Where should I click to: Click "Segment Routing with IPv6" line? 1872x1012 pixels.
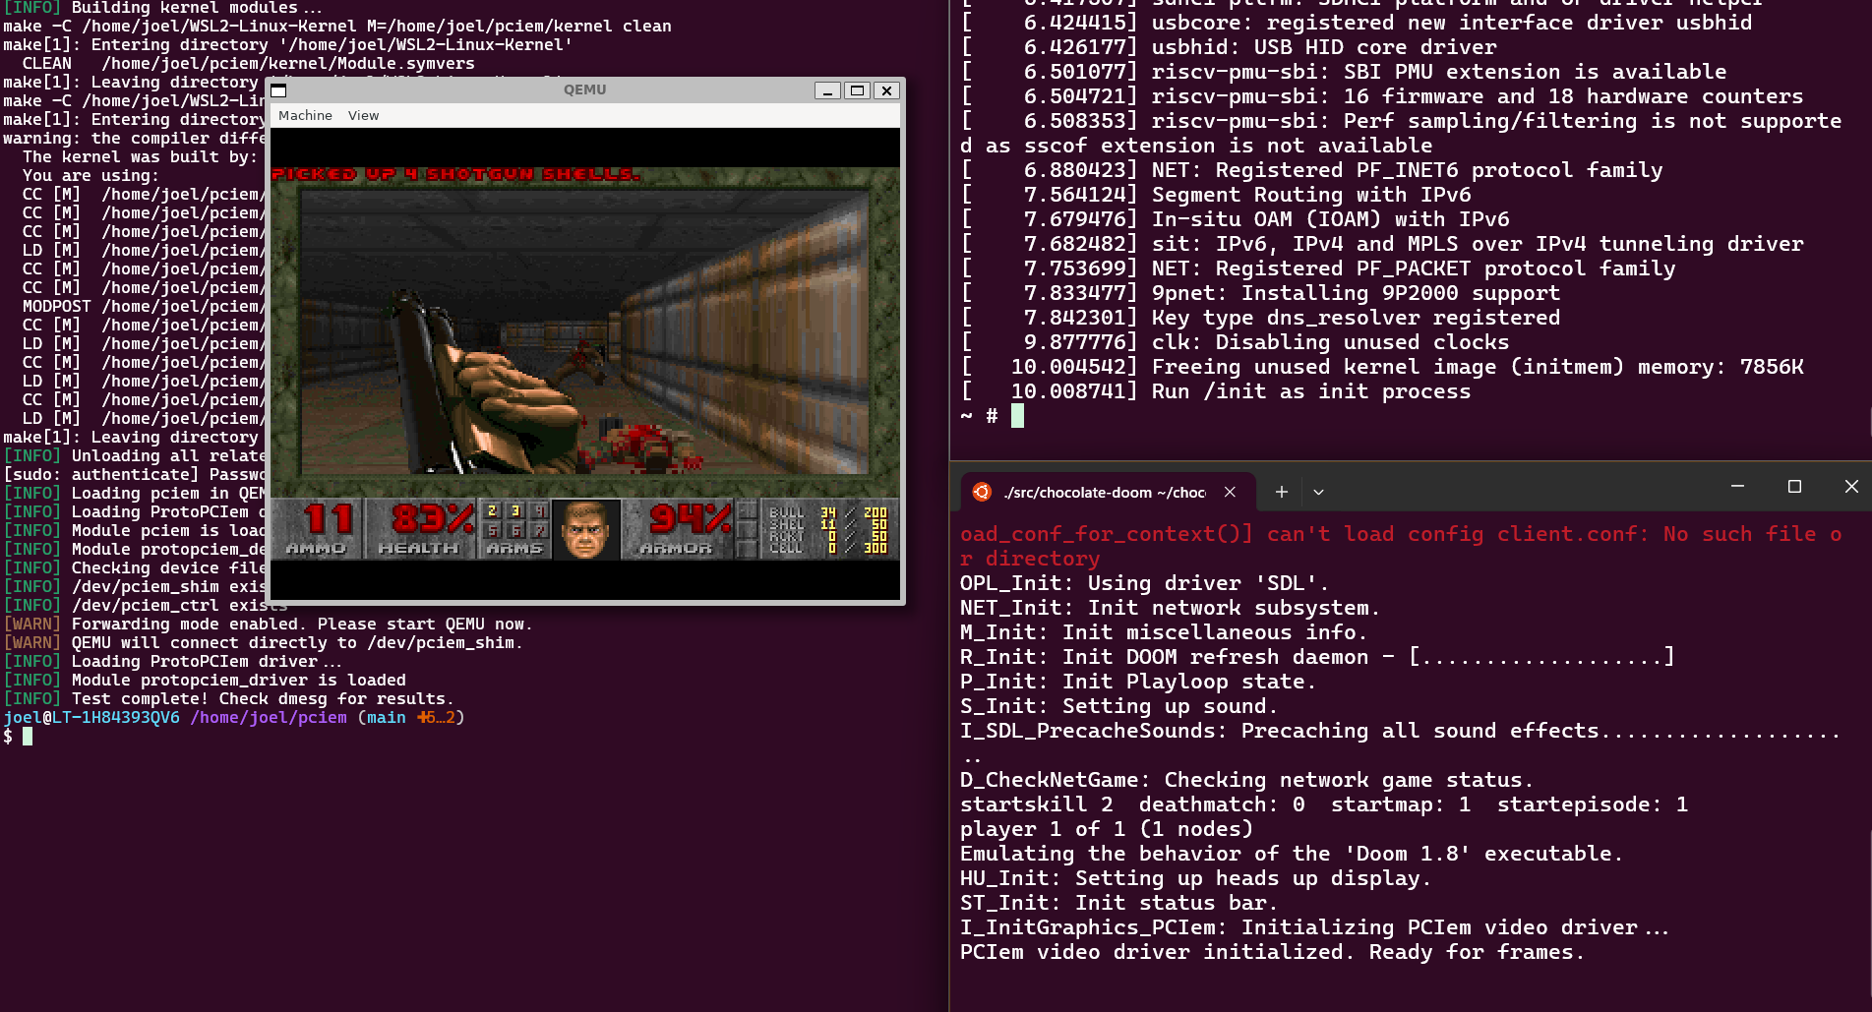(1216, 195)
